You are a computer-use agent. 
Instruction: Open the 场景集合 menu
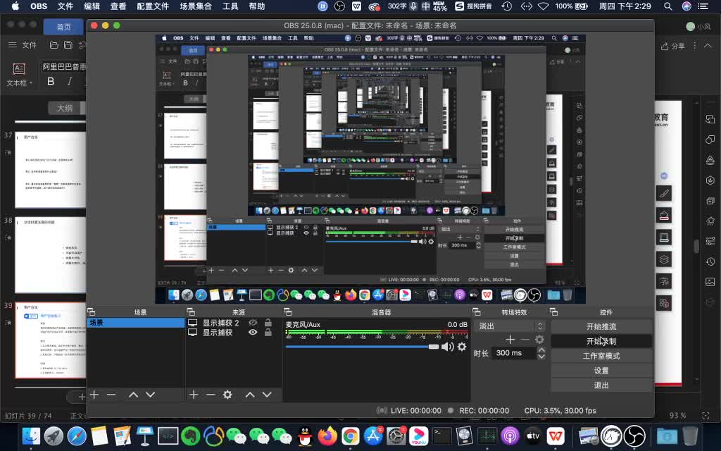(196, 6)
